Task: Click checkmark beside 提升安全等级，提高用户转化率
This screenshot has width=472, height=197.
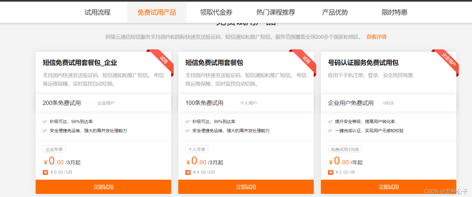Action: [x=330, y=122]
